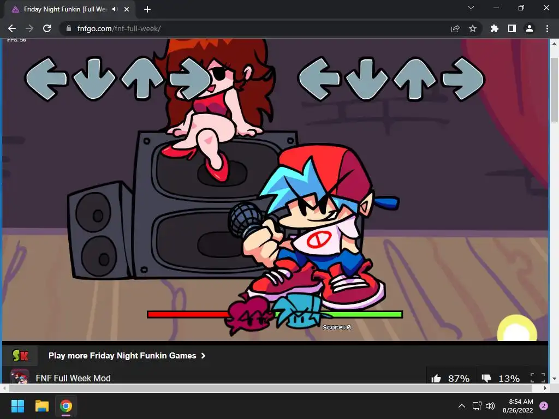559x419 pixels.
Task: Bookmark this page with star icon
Action: click(x=473, y=28)
